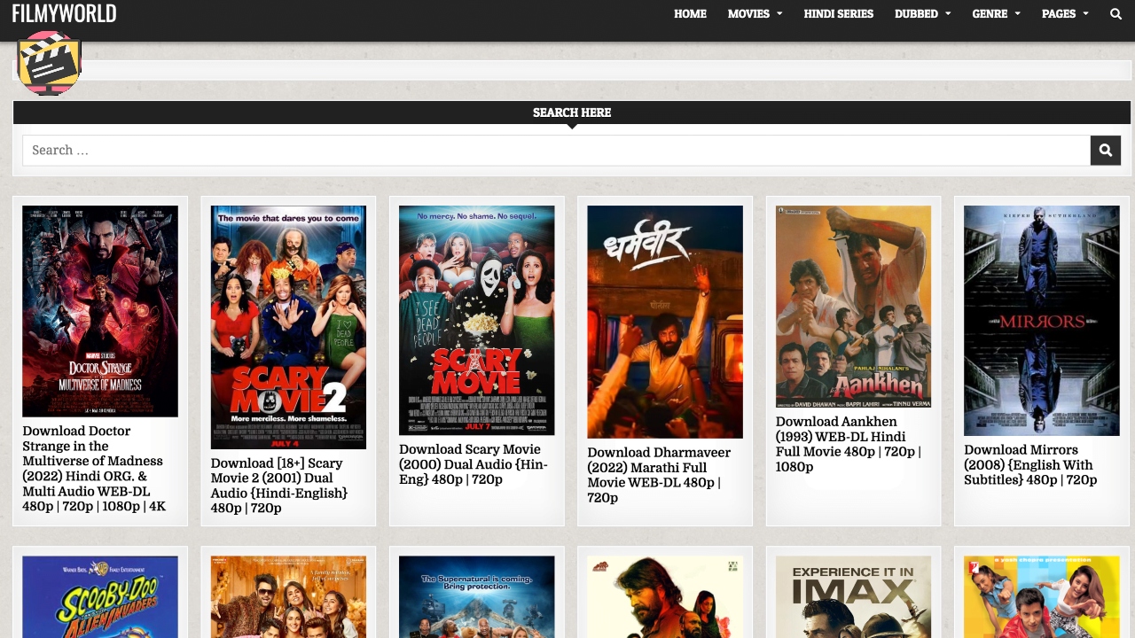
Task: Click the SEARCH HERE heading
Action: pyautogui.click(x=572, y=113)
